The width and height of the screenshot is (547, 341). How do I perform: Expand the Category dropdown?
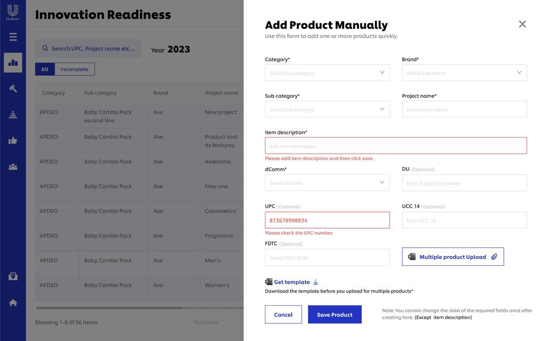tap(327, 73)
